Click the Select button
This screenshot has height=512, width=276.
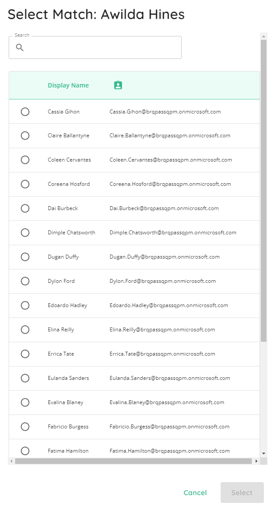pos(242,493)
